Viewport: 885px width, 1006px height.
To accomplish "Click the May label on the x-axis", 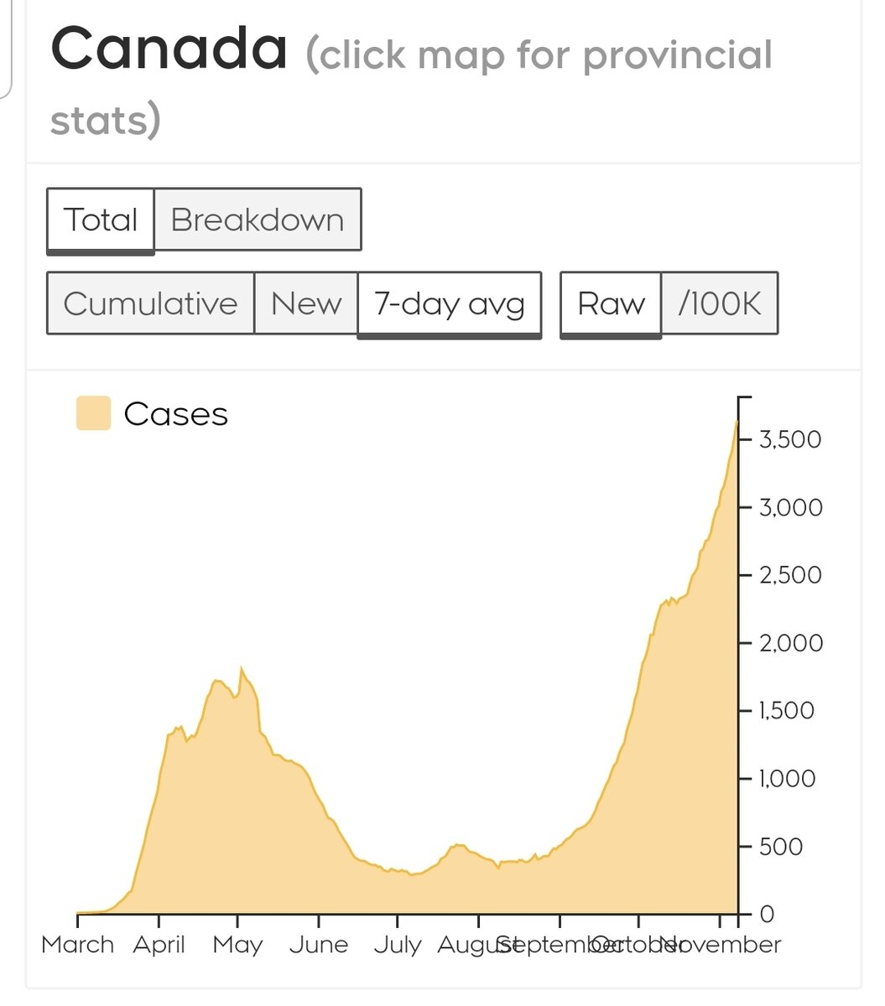I will [x=237, y=945].
